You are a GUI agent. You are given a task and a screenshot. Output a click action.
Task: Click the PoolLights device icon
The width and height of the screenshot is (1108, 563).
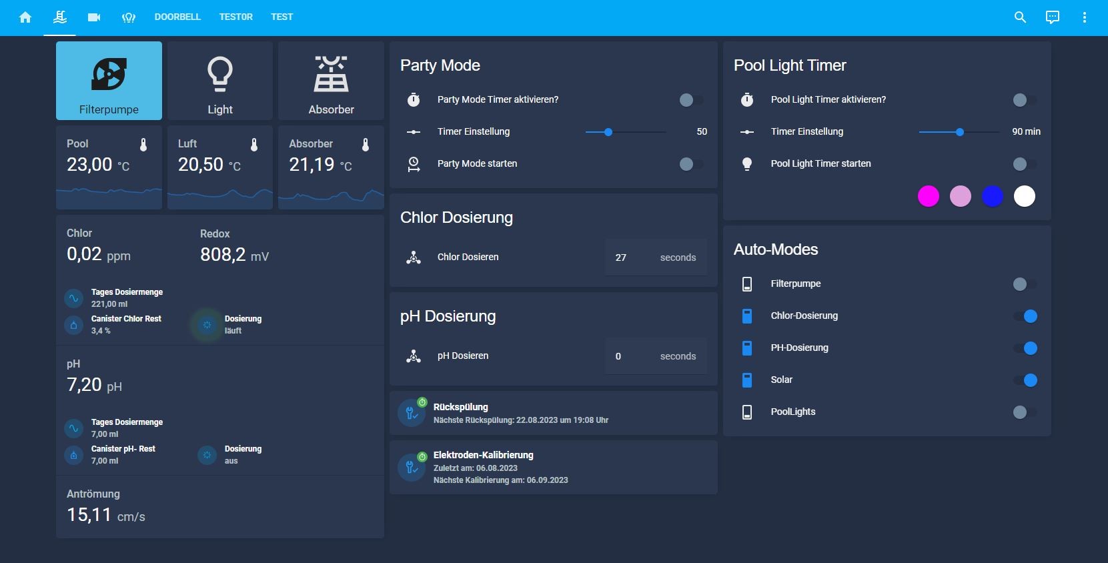pos(747,412)
